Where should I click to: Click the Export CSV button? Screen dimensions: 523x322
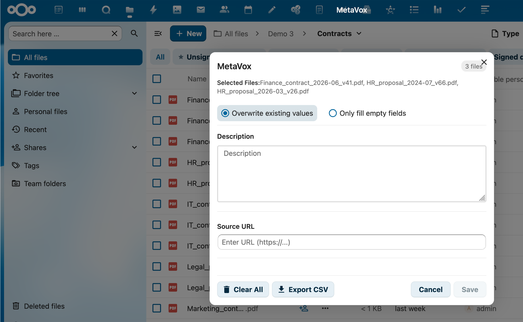pyautogui.click(x=303, y=289)
